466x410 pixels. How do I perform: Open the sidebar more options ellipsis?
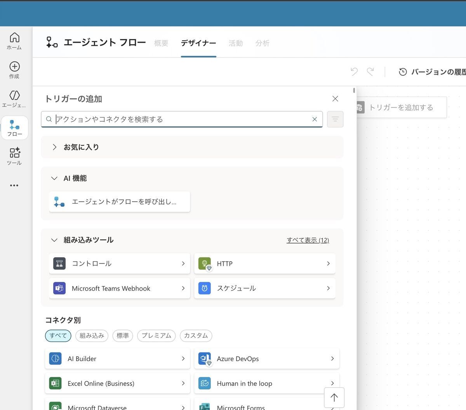point(14,185)
